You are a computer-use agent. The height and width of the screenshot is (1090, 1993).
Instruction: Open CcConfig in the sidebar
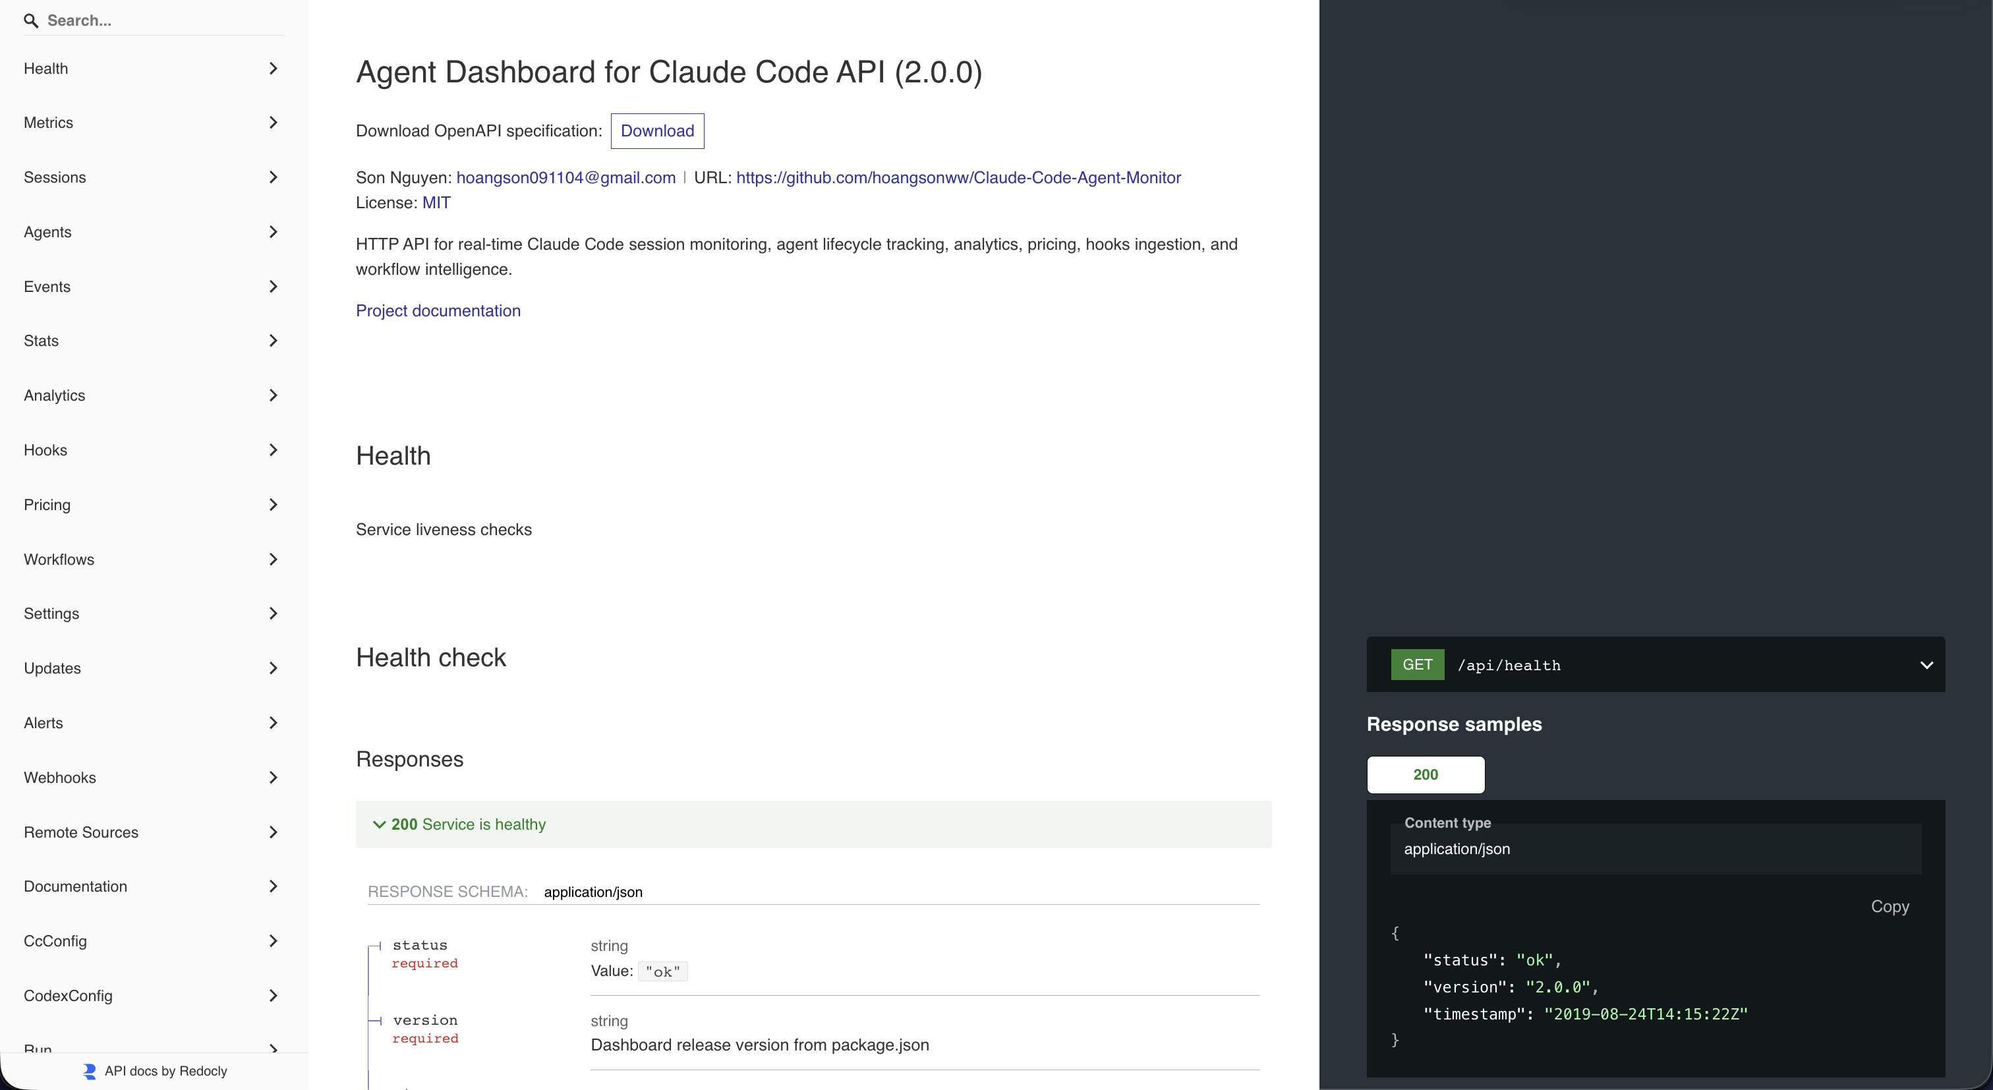click(154, 942)
